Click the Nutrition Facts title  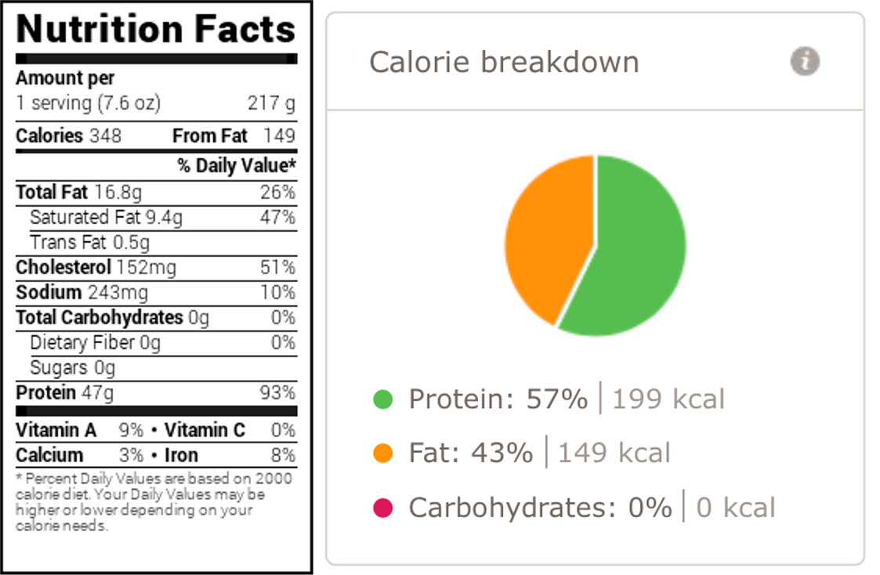(x=156, y=29)
